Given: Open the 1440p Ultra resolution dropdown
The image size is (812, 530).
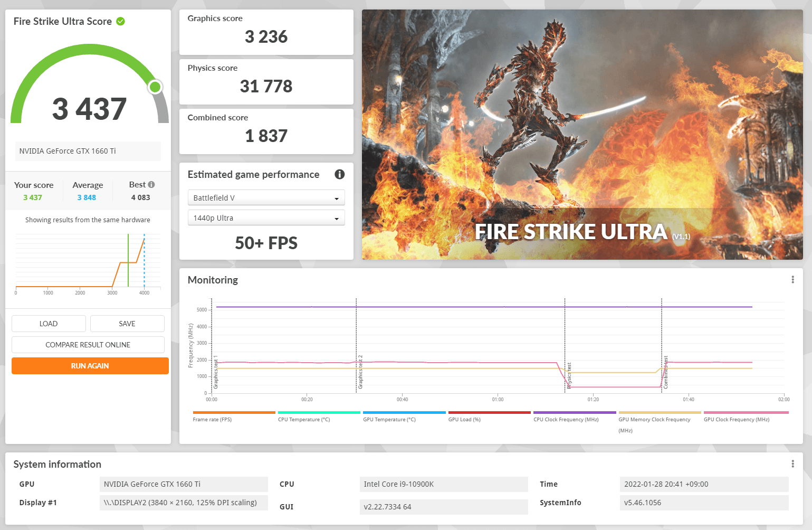Looking at the screenshot, I should [x=266, y=218].
